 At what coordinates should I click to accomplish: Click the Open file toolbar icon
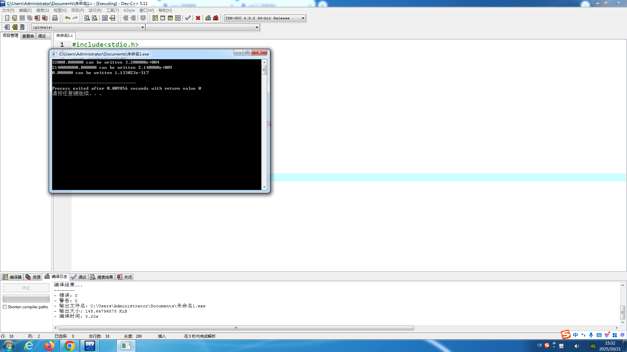pyautogui.click(x=14, y=18)
